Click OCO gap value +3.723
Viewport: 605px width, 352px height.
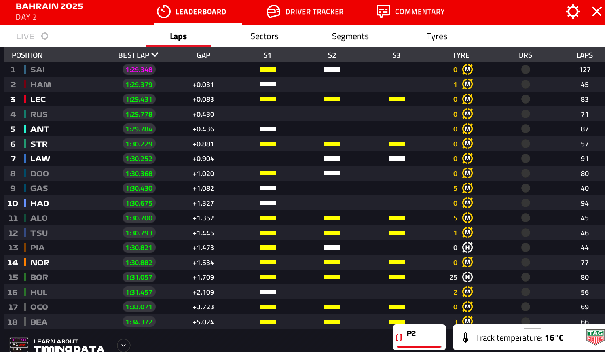(203, 307)
